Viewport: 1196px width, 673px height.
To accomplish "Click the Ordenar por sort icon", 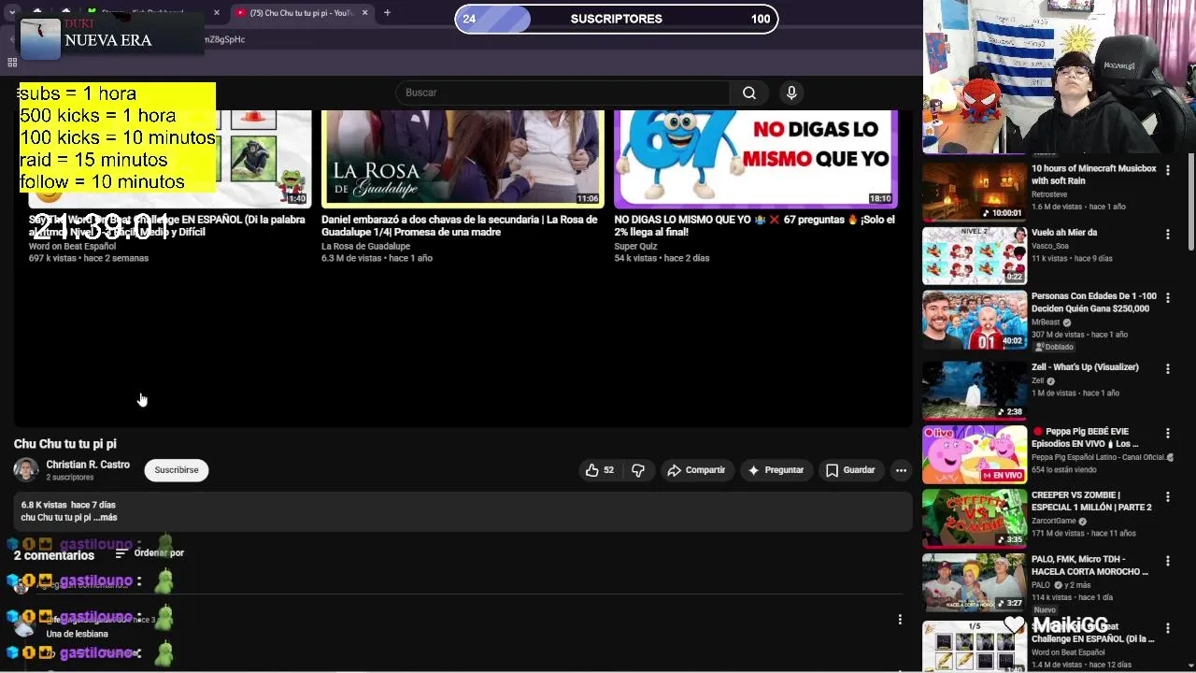I will [x=121, y=553].
